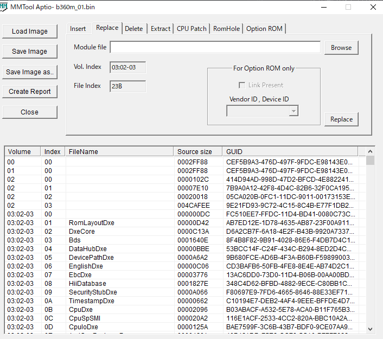Select the HiiDatabase module row
The height and width of the screenshot is (339, 383).
pos(85,284)
